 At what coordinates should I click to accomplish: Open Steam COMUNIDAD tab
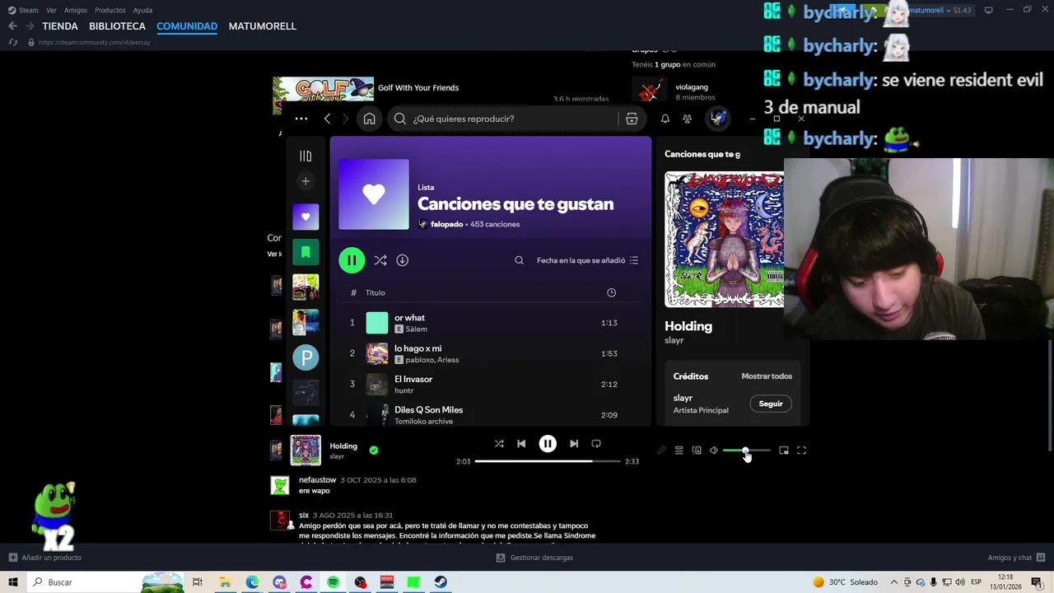tap(187, 26)
